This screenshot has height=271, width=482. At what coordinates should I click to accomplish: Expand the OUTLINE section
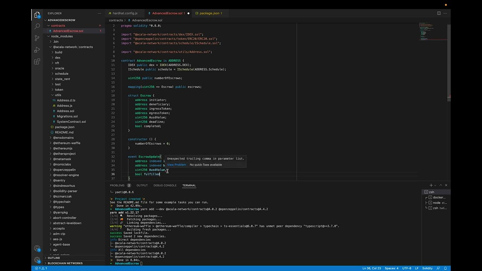54,258
